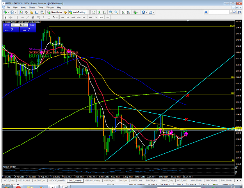Toggle the Navigator star-folder icon
This screenshot has width=244, height=188.
(32, 12)
